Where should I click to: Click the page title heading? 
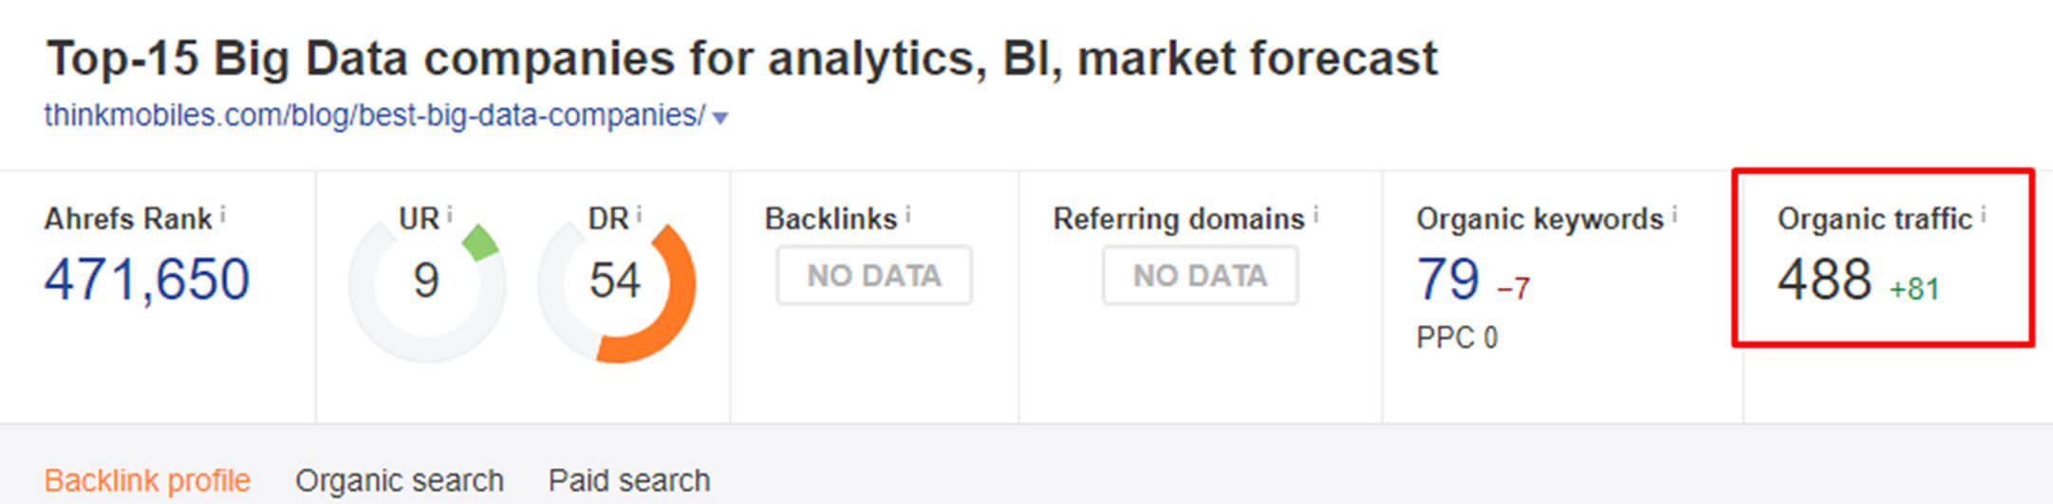pos(742,58)
